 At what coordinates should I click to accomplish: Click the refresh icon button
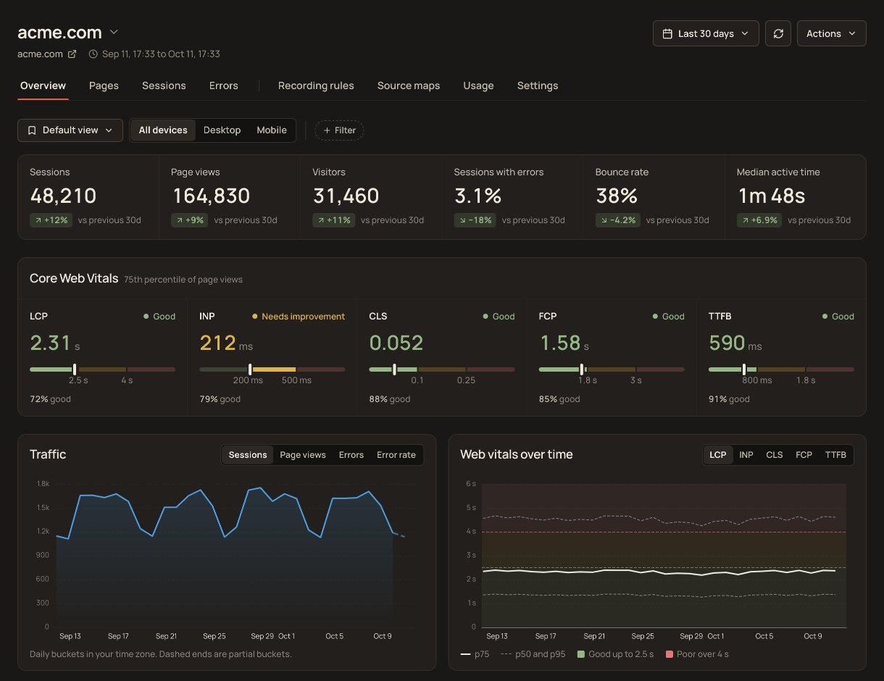pos(778,33)
